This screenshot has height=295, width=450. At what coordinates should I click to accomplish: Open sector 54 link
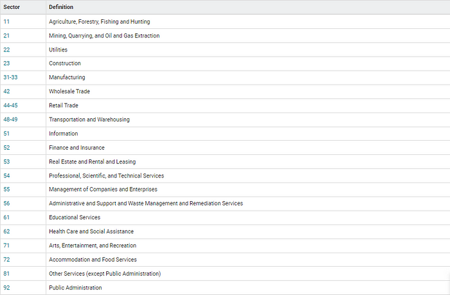6,175
